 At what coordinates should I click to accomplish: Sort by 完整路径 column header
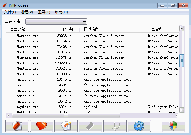point(161,29)
